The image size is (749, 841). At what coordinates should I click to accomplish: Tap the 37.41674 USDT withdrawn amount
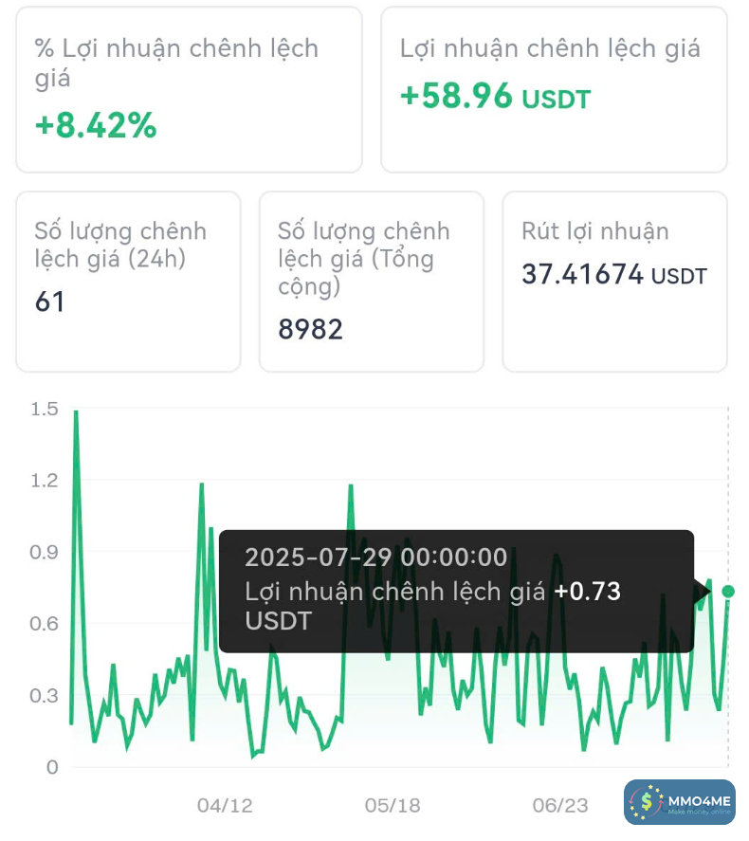614,276
